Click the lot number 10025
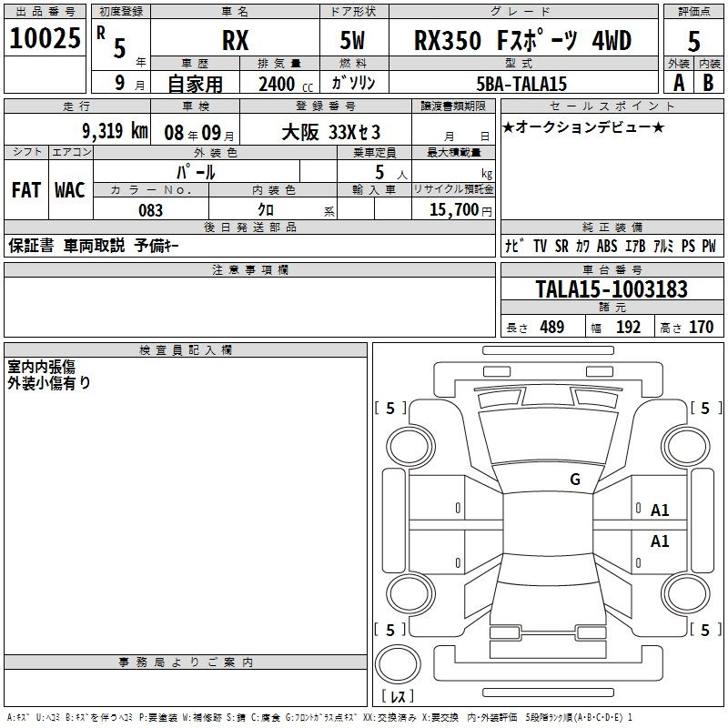 click(x=45, y=38)
